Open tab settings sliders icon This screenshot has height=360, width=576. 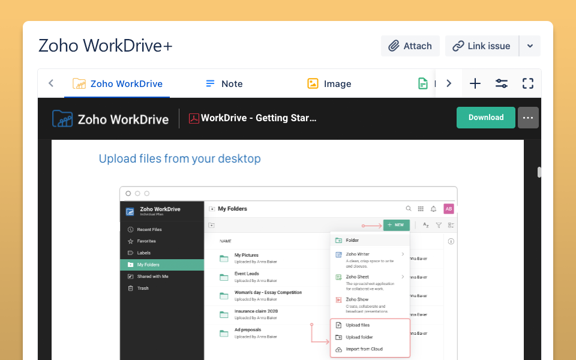(502, 83)
